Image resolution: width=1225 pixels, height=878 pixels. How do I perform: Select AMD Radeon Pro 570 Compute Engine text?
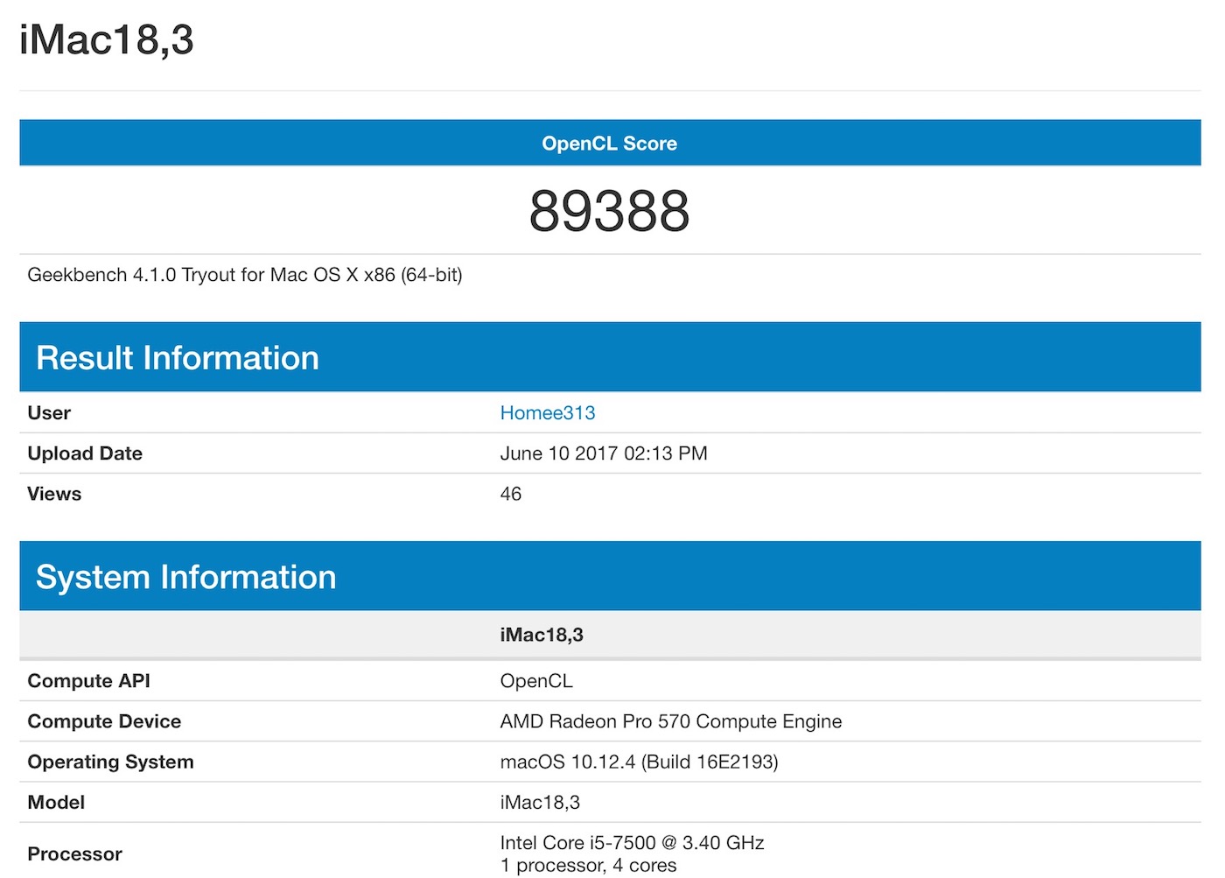click(x=671, y=721)
